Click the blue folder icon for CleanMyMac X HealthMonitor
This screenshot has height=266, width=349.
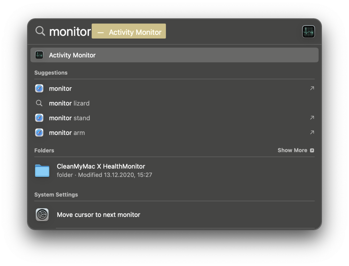[42, 171]
